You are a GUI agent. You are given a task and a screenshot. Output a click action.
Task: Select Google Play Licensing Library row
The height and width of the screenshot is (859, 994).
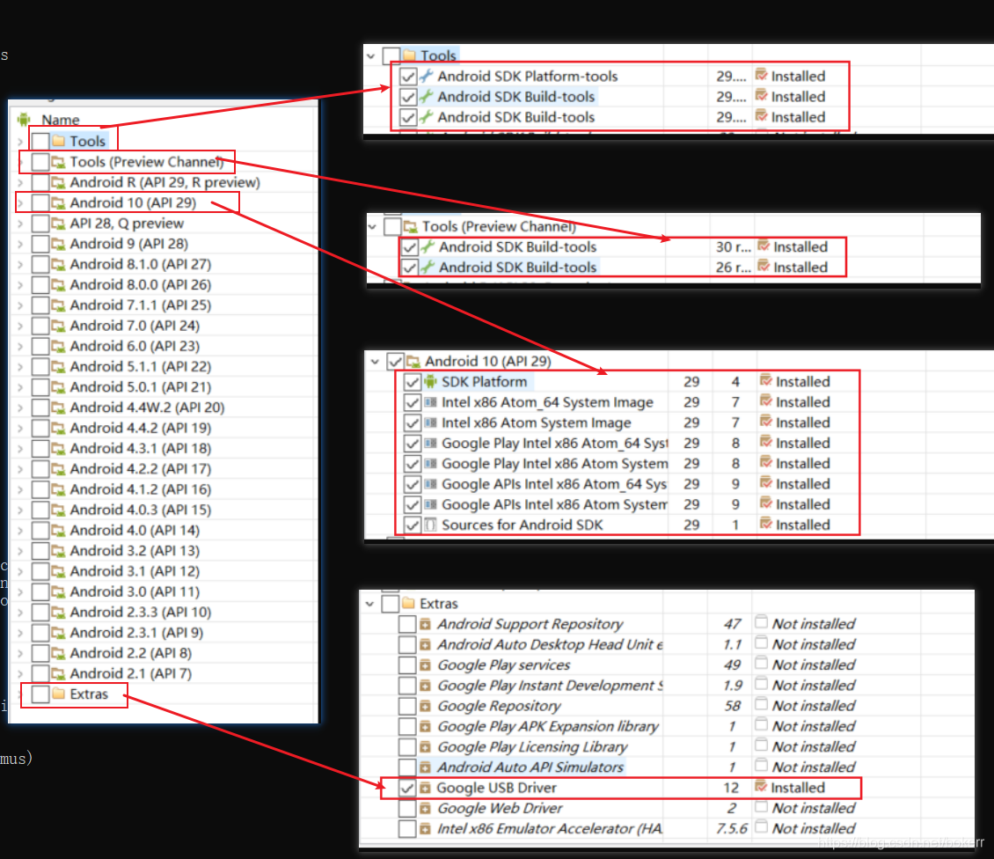[666, 746]
